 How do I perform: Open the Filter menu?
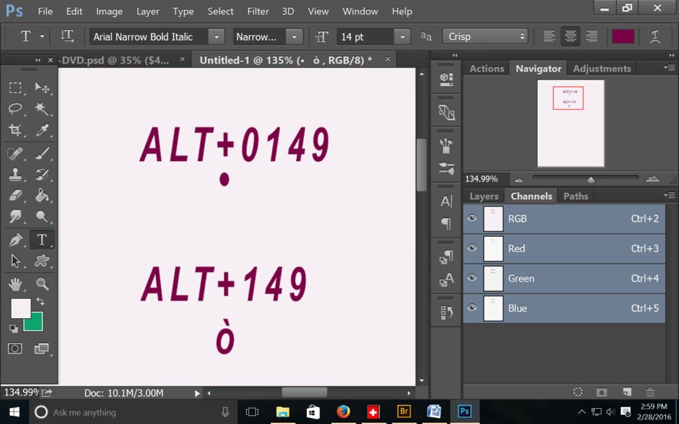coord(257,11)
